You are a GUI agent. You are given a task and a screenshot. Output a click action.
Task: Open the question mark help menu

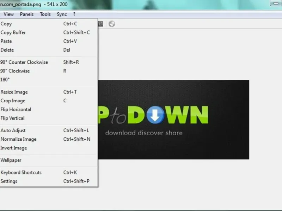(74, 14)
